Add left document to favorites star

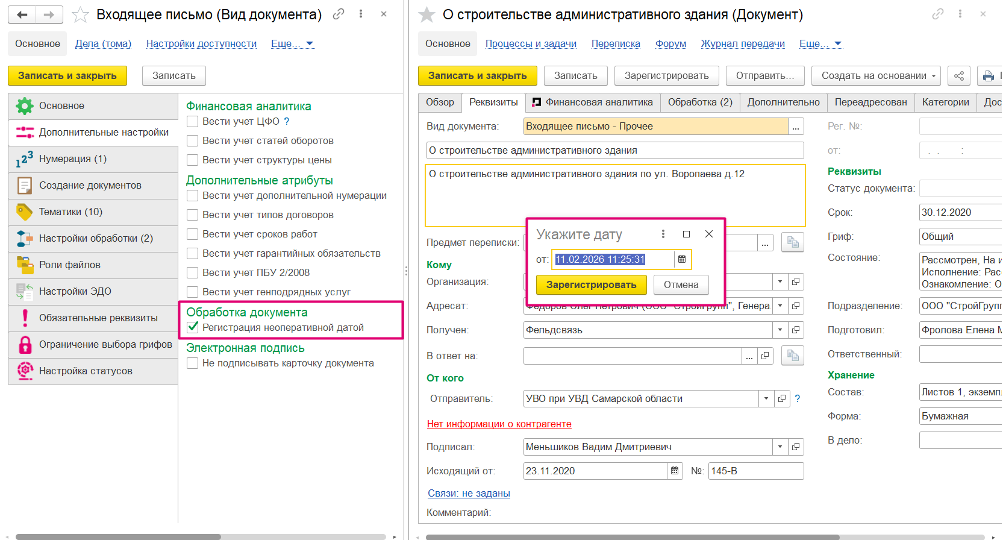tap(80, 14)
